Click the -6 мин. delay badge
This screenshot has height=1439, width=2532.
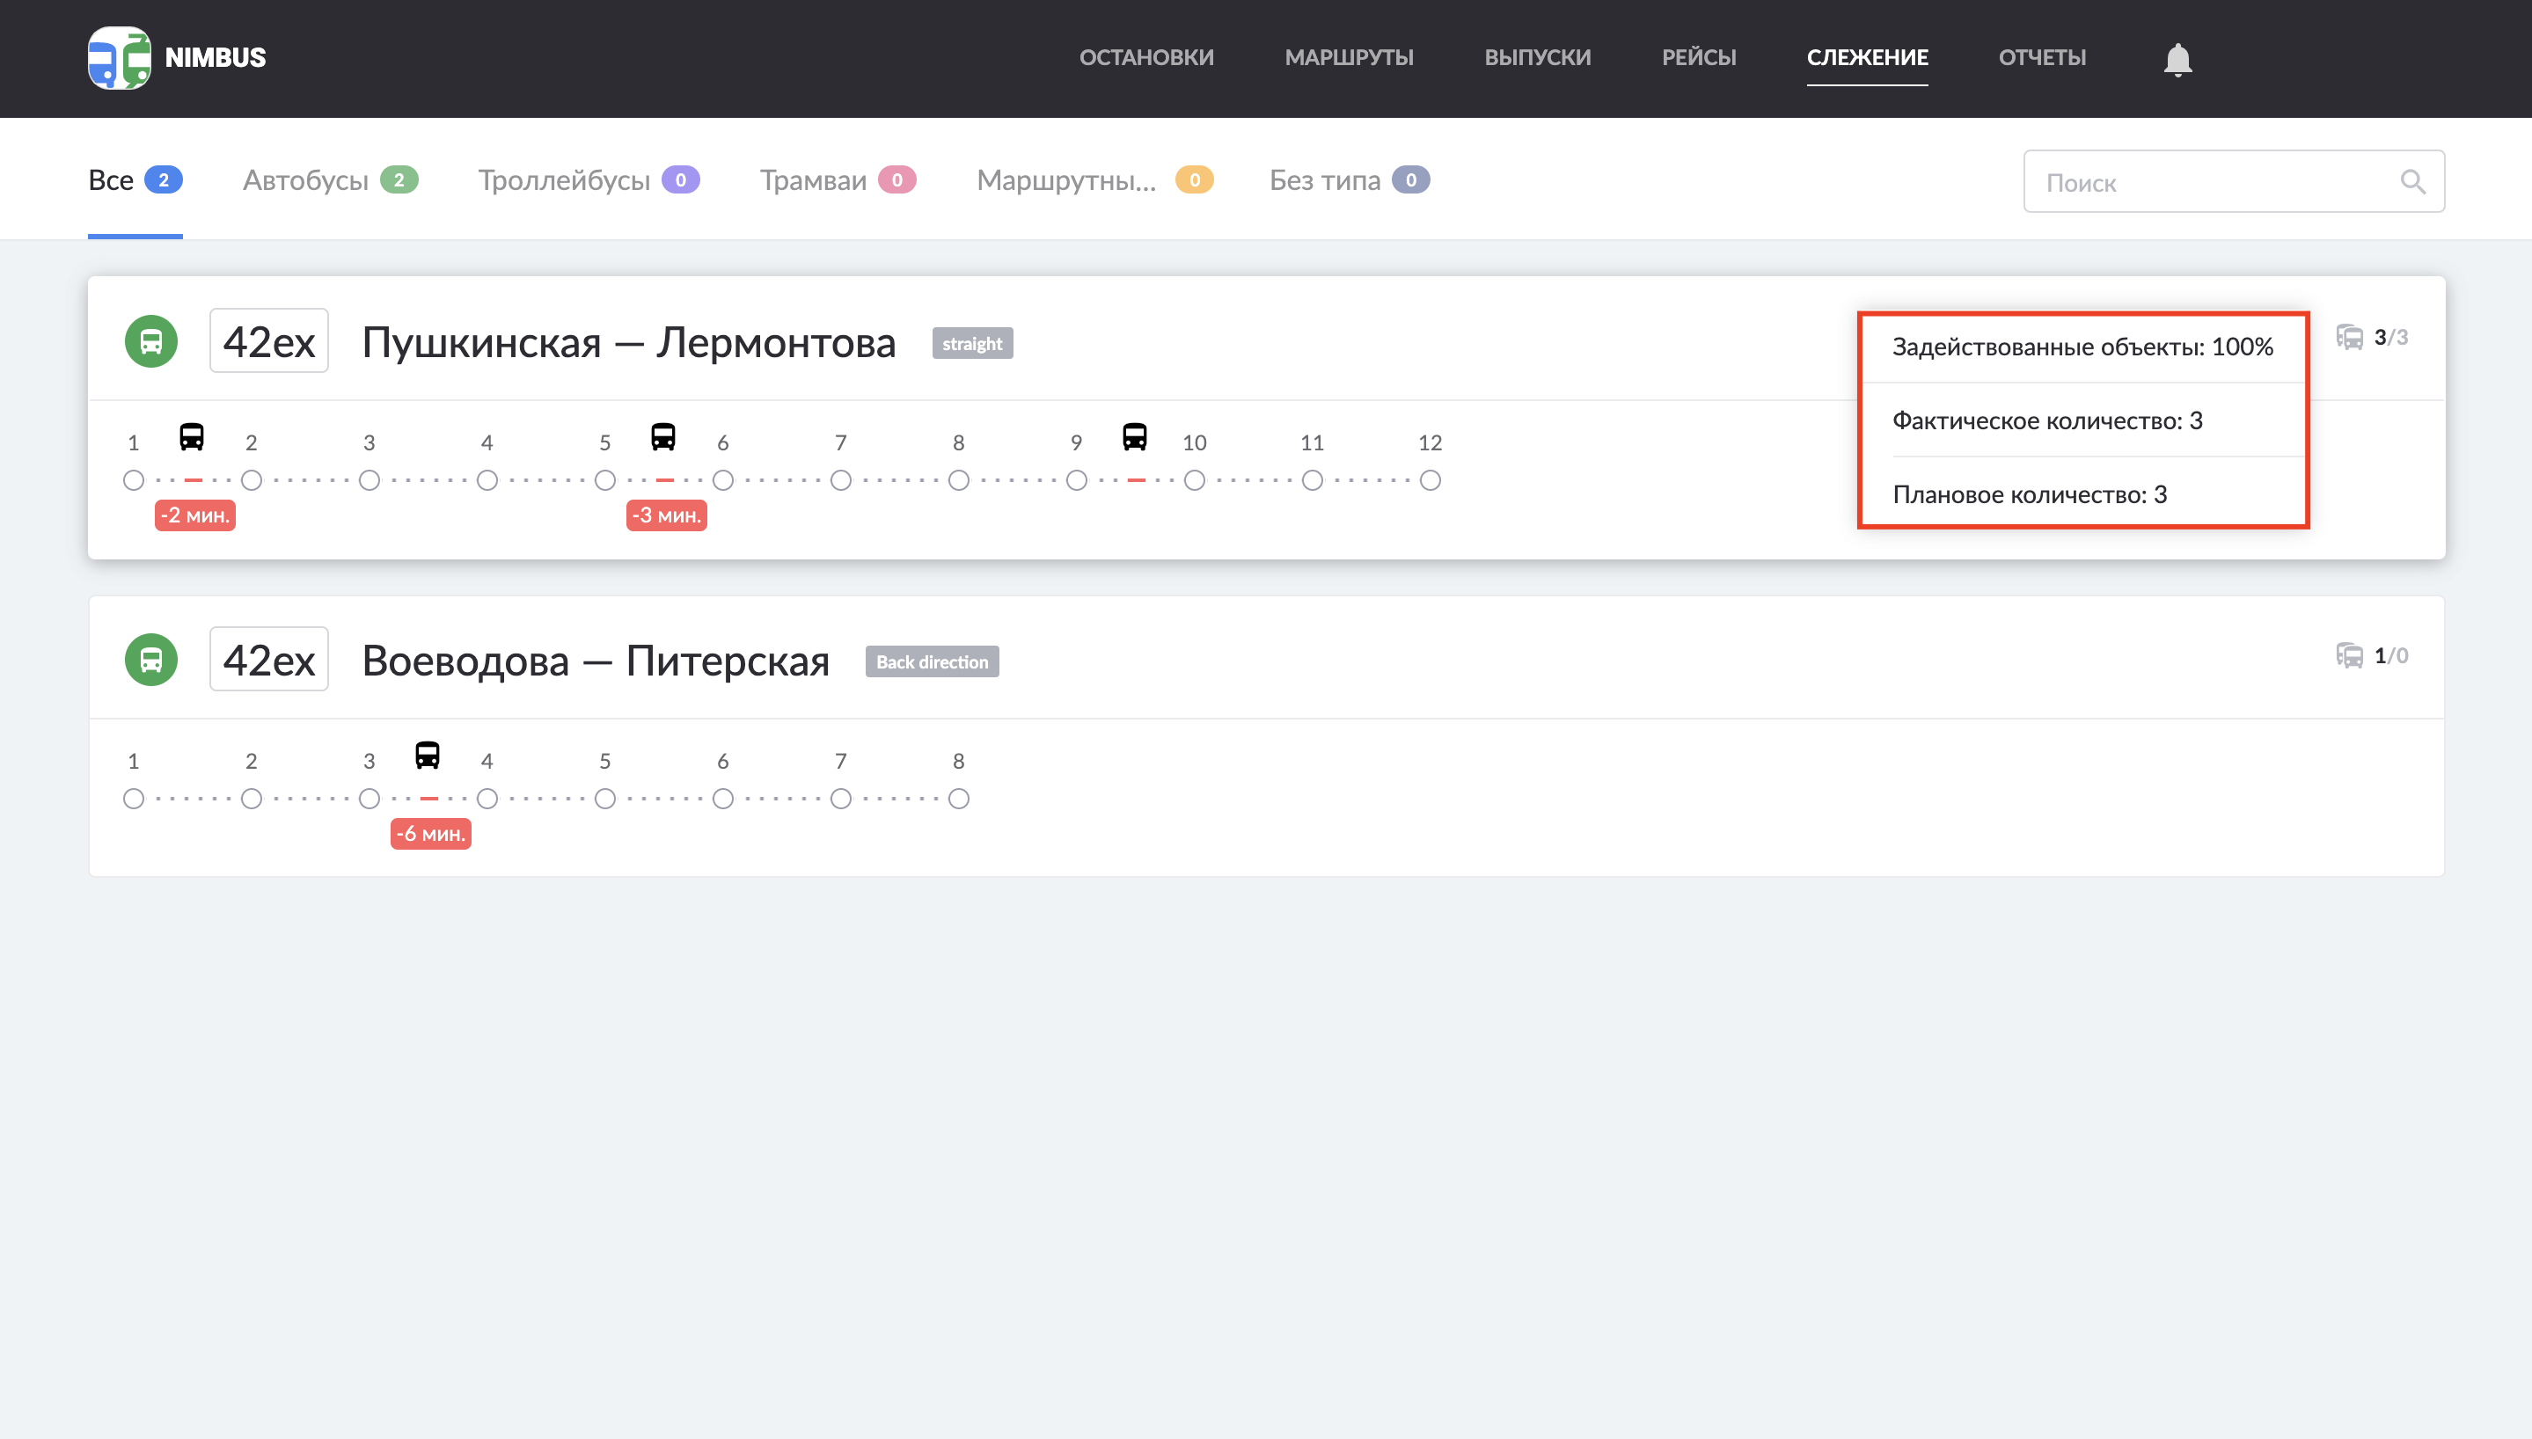pyautogui.click(x=430, y=833)
